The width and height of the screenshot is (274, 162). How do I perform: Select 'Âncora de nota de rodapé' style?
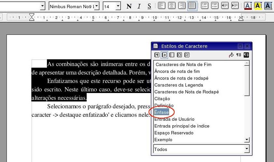(x=181, y=78)
